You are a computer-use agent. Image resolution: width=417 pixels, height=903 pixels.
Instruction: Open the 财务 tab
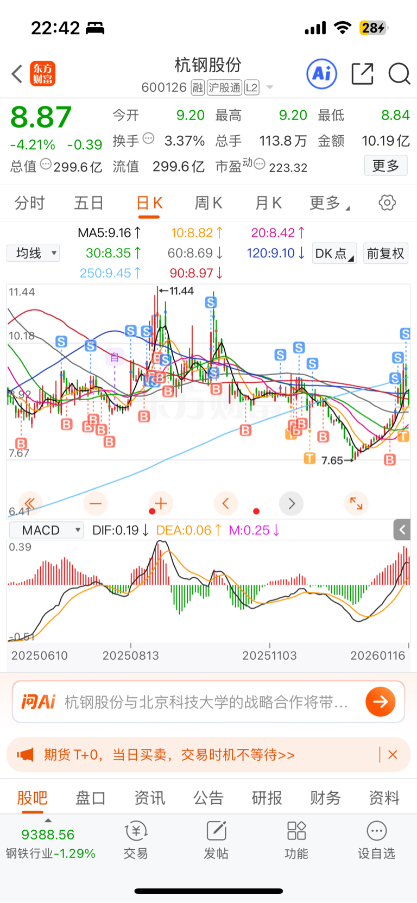pyautogui.click(x=325, y=798)
